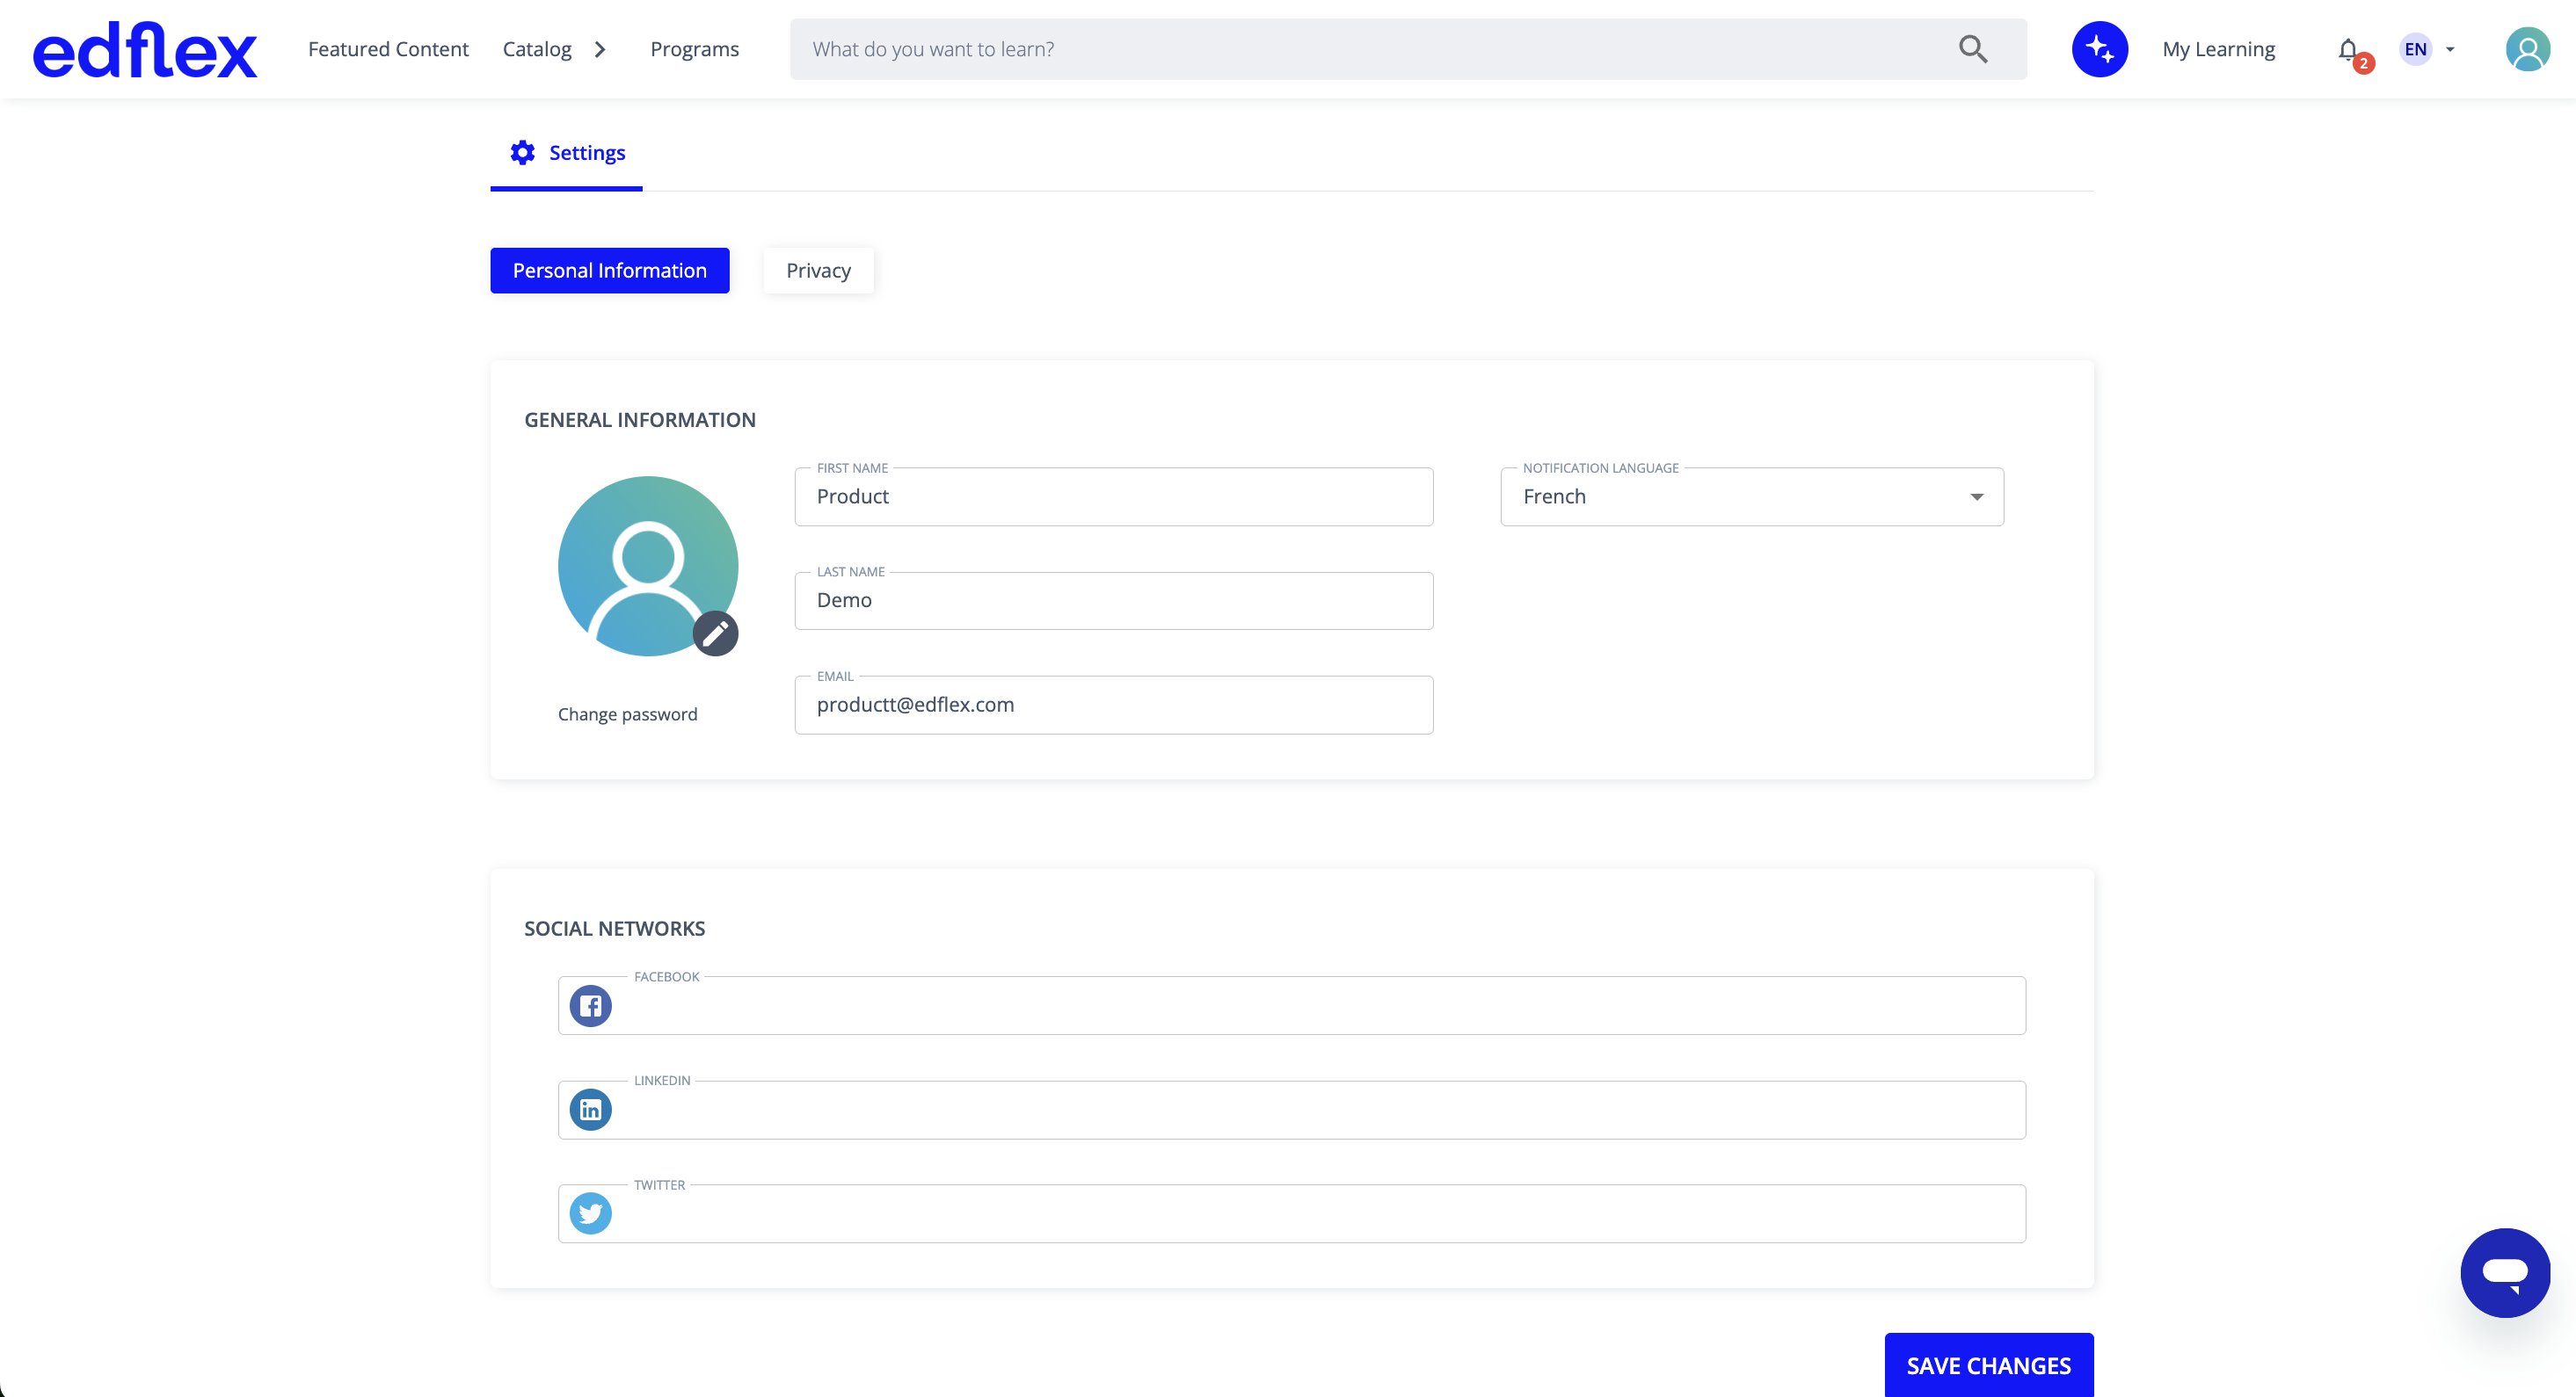Open the chat support bubble
This screenshot has height=1397, width=2576.
coord(2505,1272)
